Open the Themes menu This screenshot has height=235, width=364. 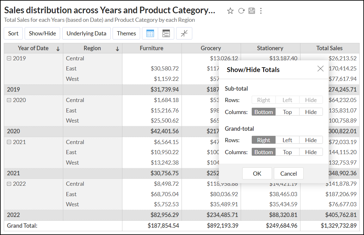126,33
